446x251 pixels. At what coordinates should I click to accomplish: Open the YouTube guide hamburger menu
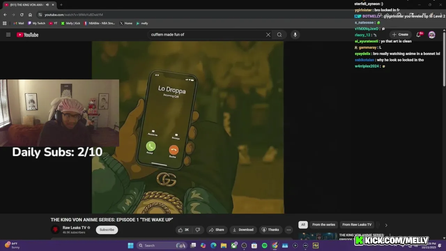(8, 35)
